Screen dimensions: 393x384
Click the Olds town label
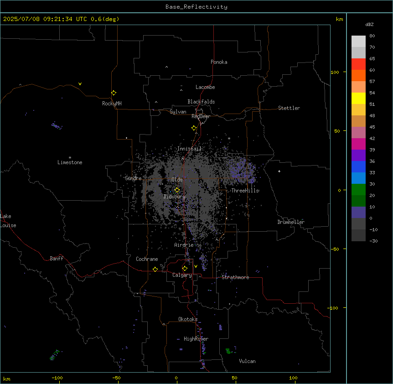pos(177,180)
